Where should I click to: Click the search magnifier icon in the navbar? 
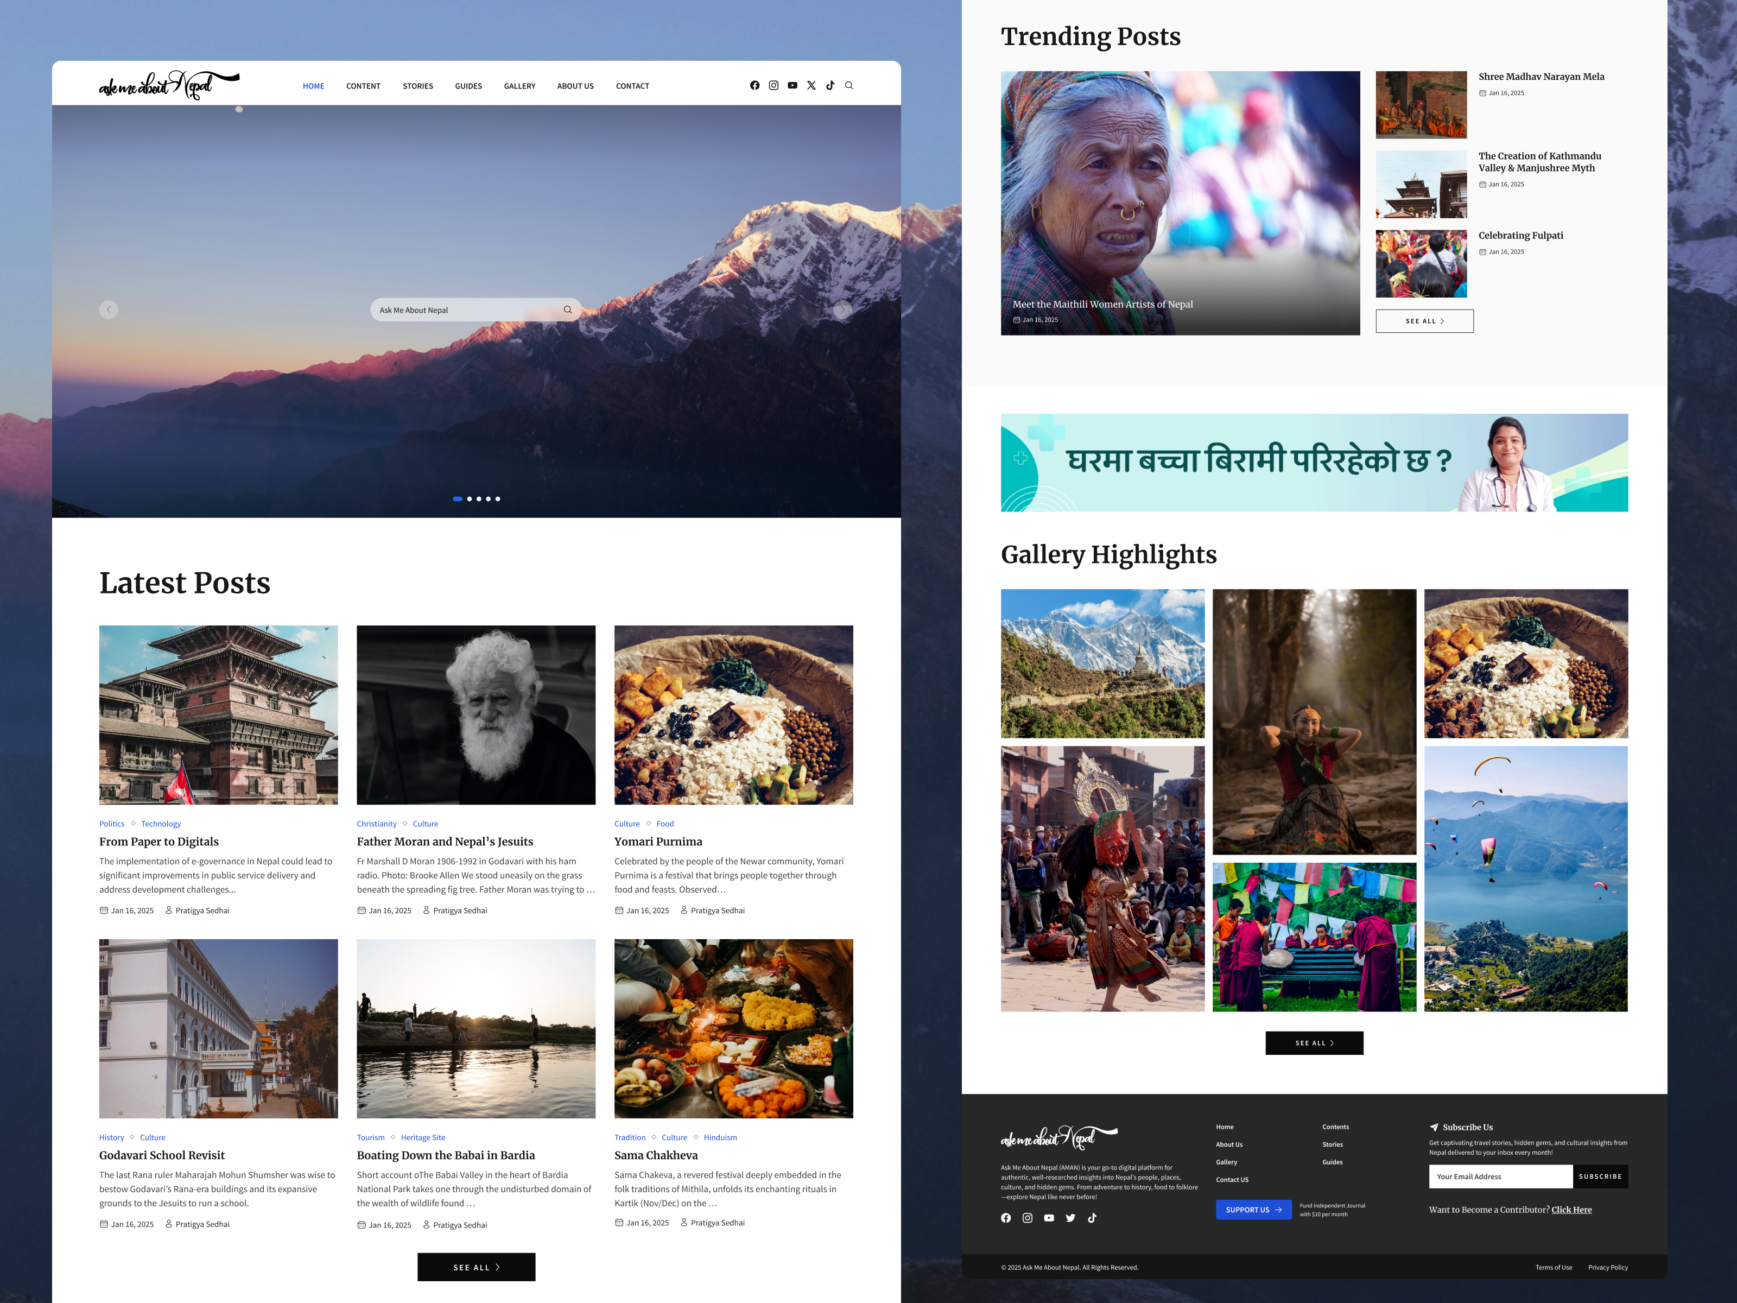(849, 85)
